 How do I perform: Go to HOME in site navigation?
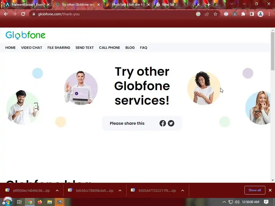tap(10, 48)
